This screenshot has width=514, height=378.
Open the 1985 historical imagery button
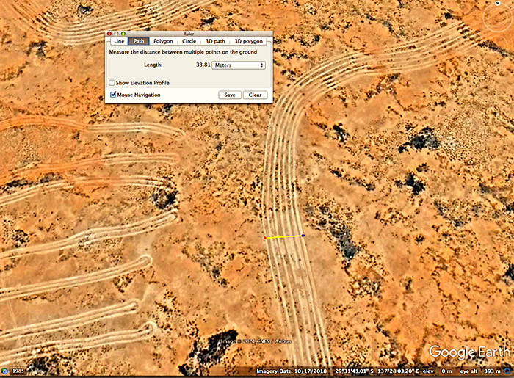18,371
